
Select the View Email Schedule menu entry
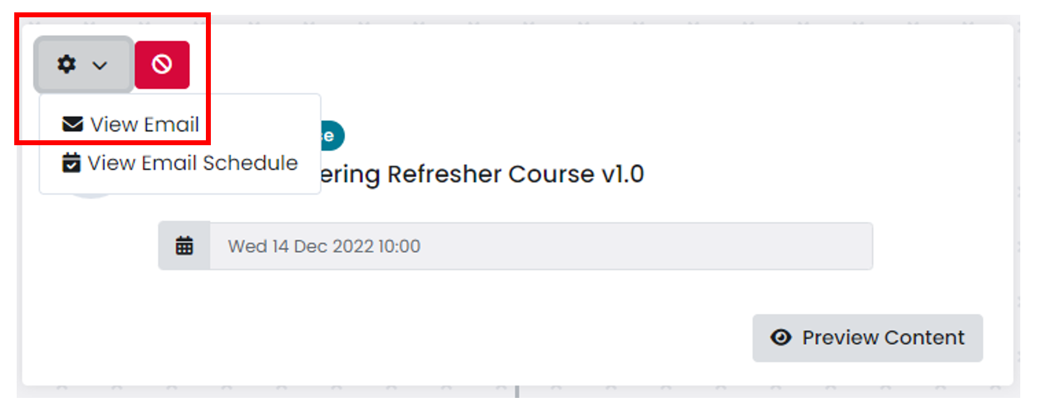180,163
